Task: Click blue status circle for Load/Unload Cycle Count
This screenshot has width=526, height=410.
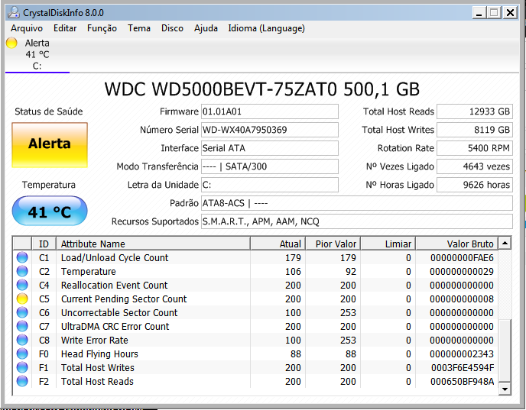Action: [x=22, y=258]
